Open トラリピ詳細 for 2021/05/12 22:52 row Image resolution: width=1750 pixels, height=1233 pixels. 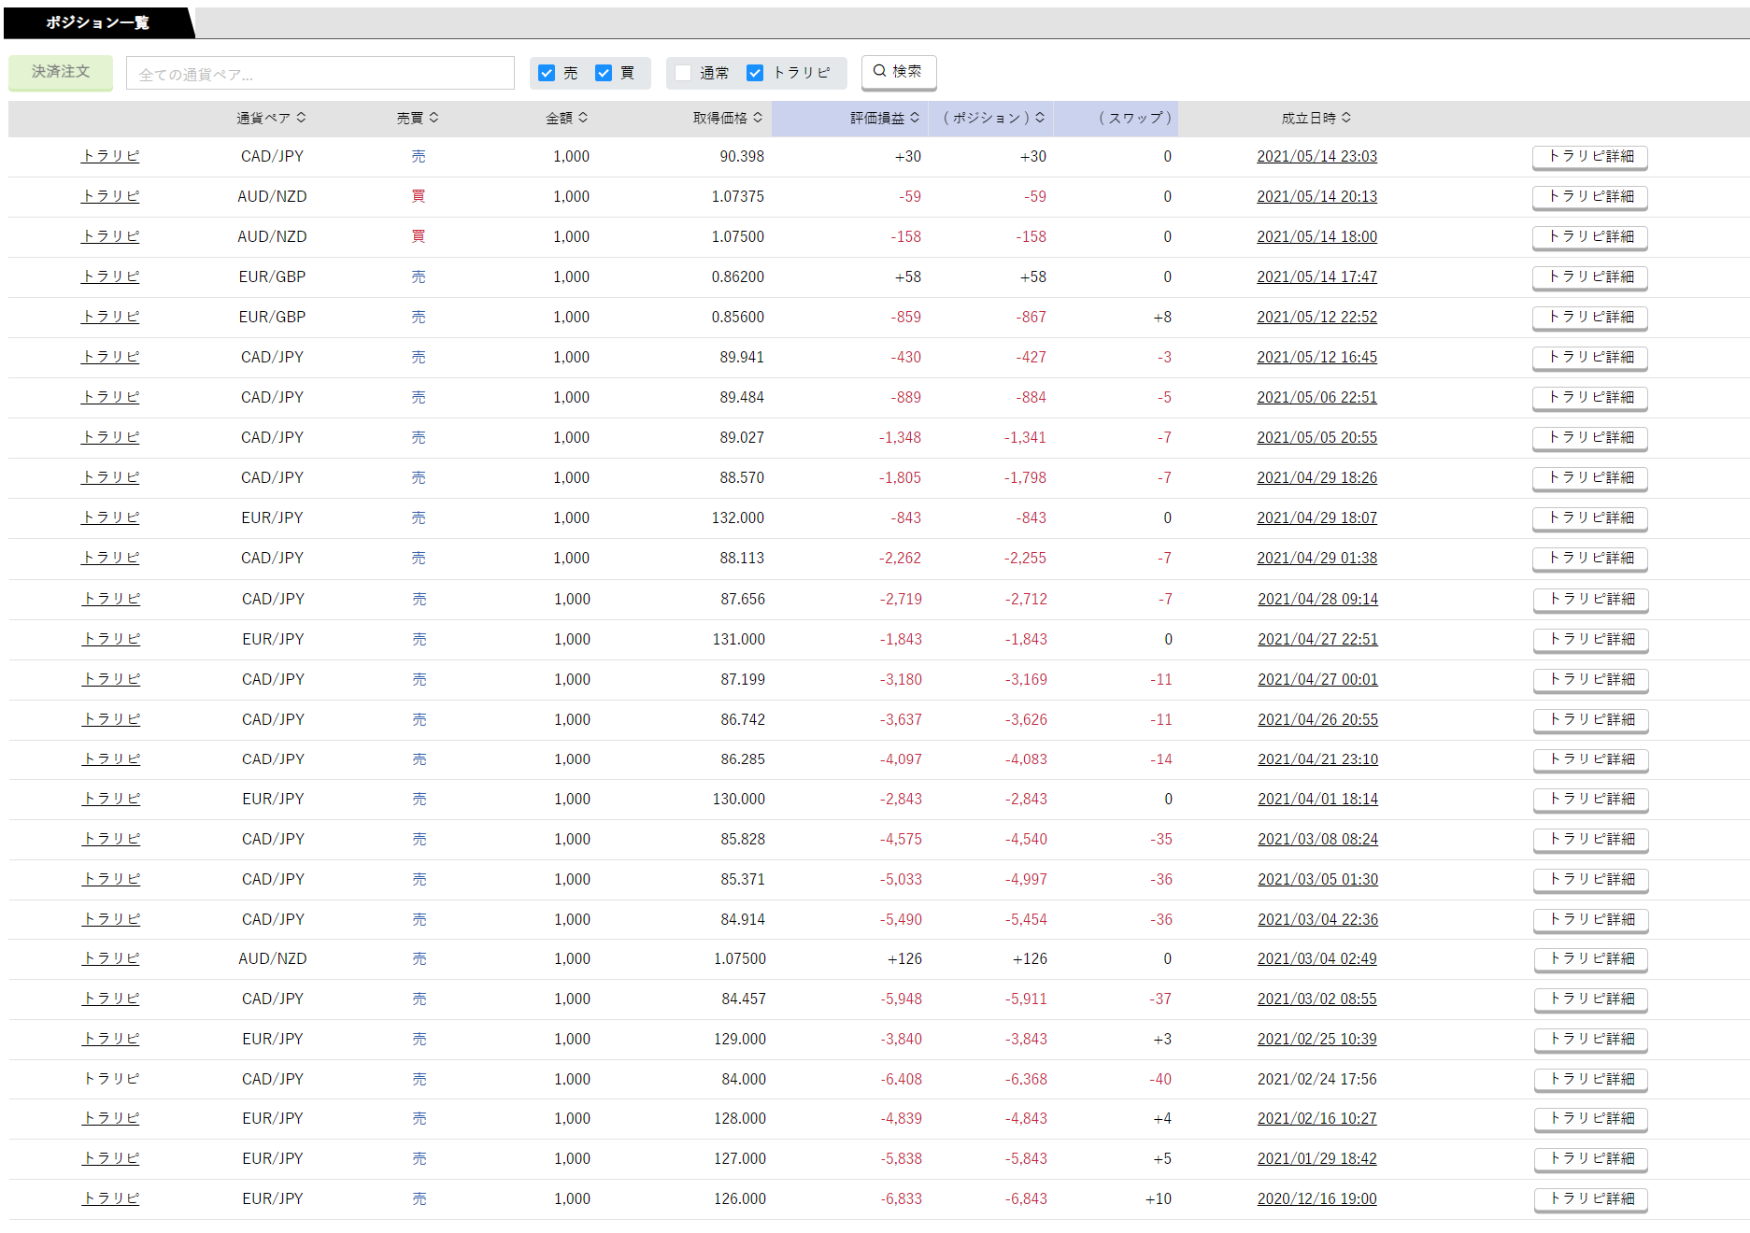1590,318
